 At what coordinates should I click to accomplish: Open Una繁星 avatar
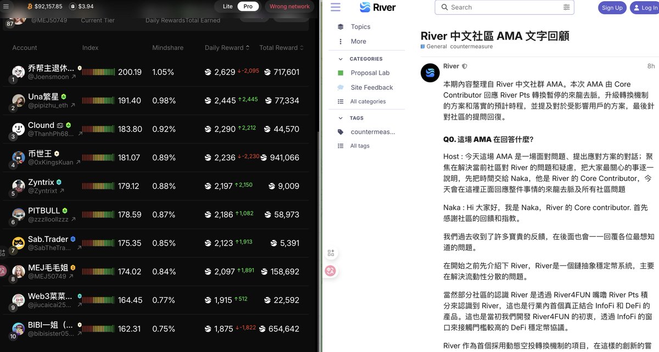[19, 100]
